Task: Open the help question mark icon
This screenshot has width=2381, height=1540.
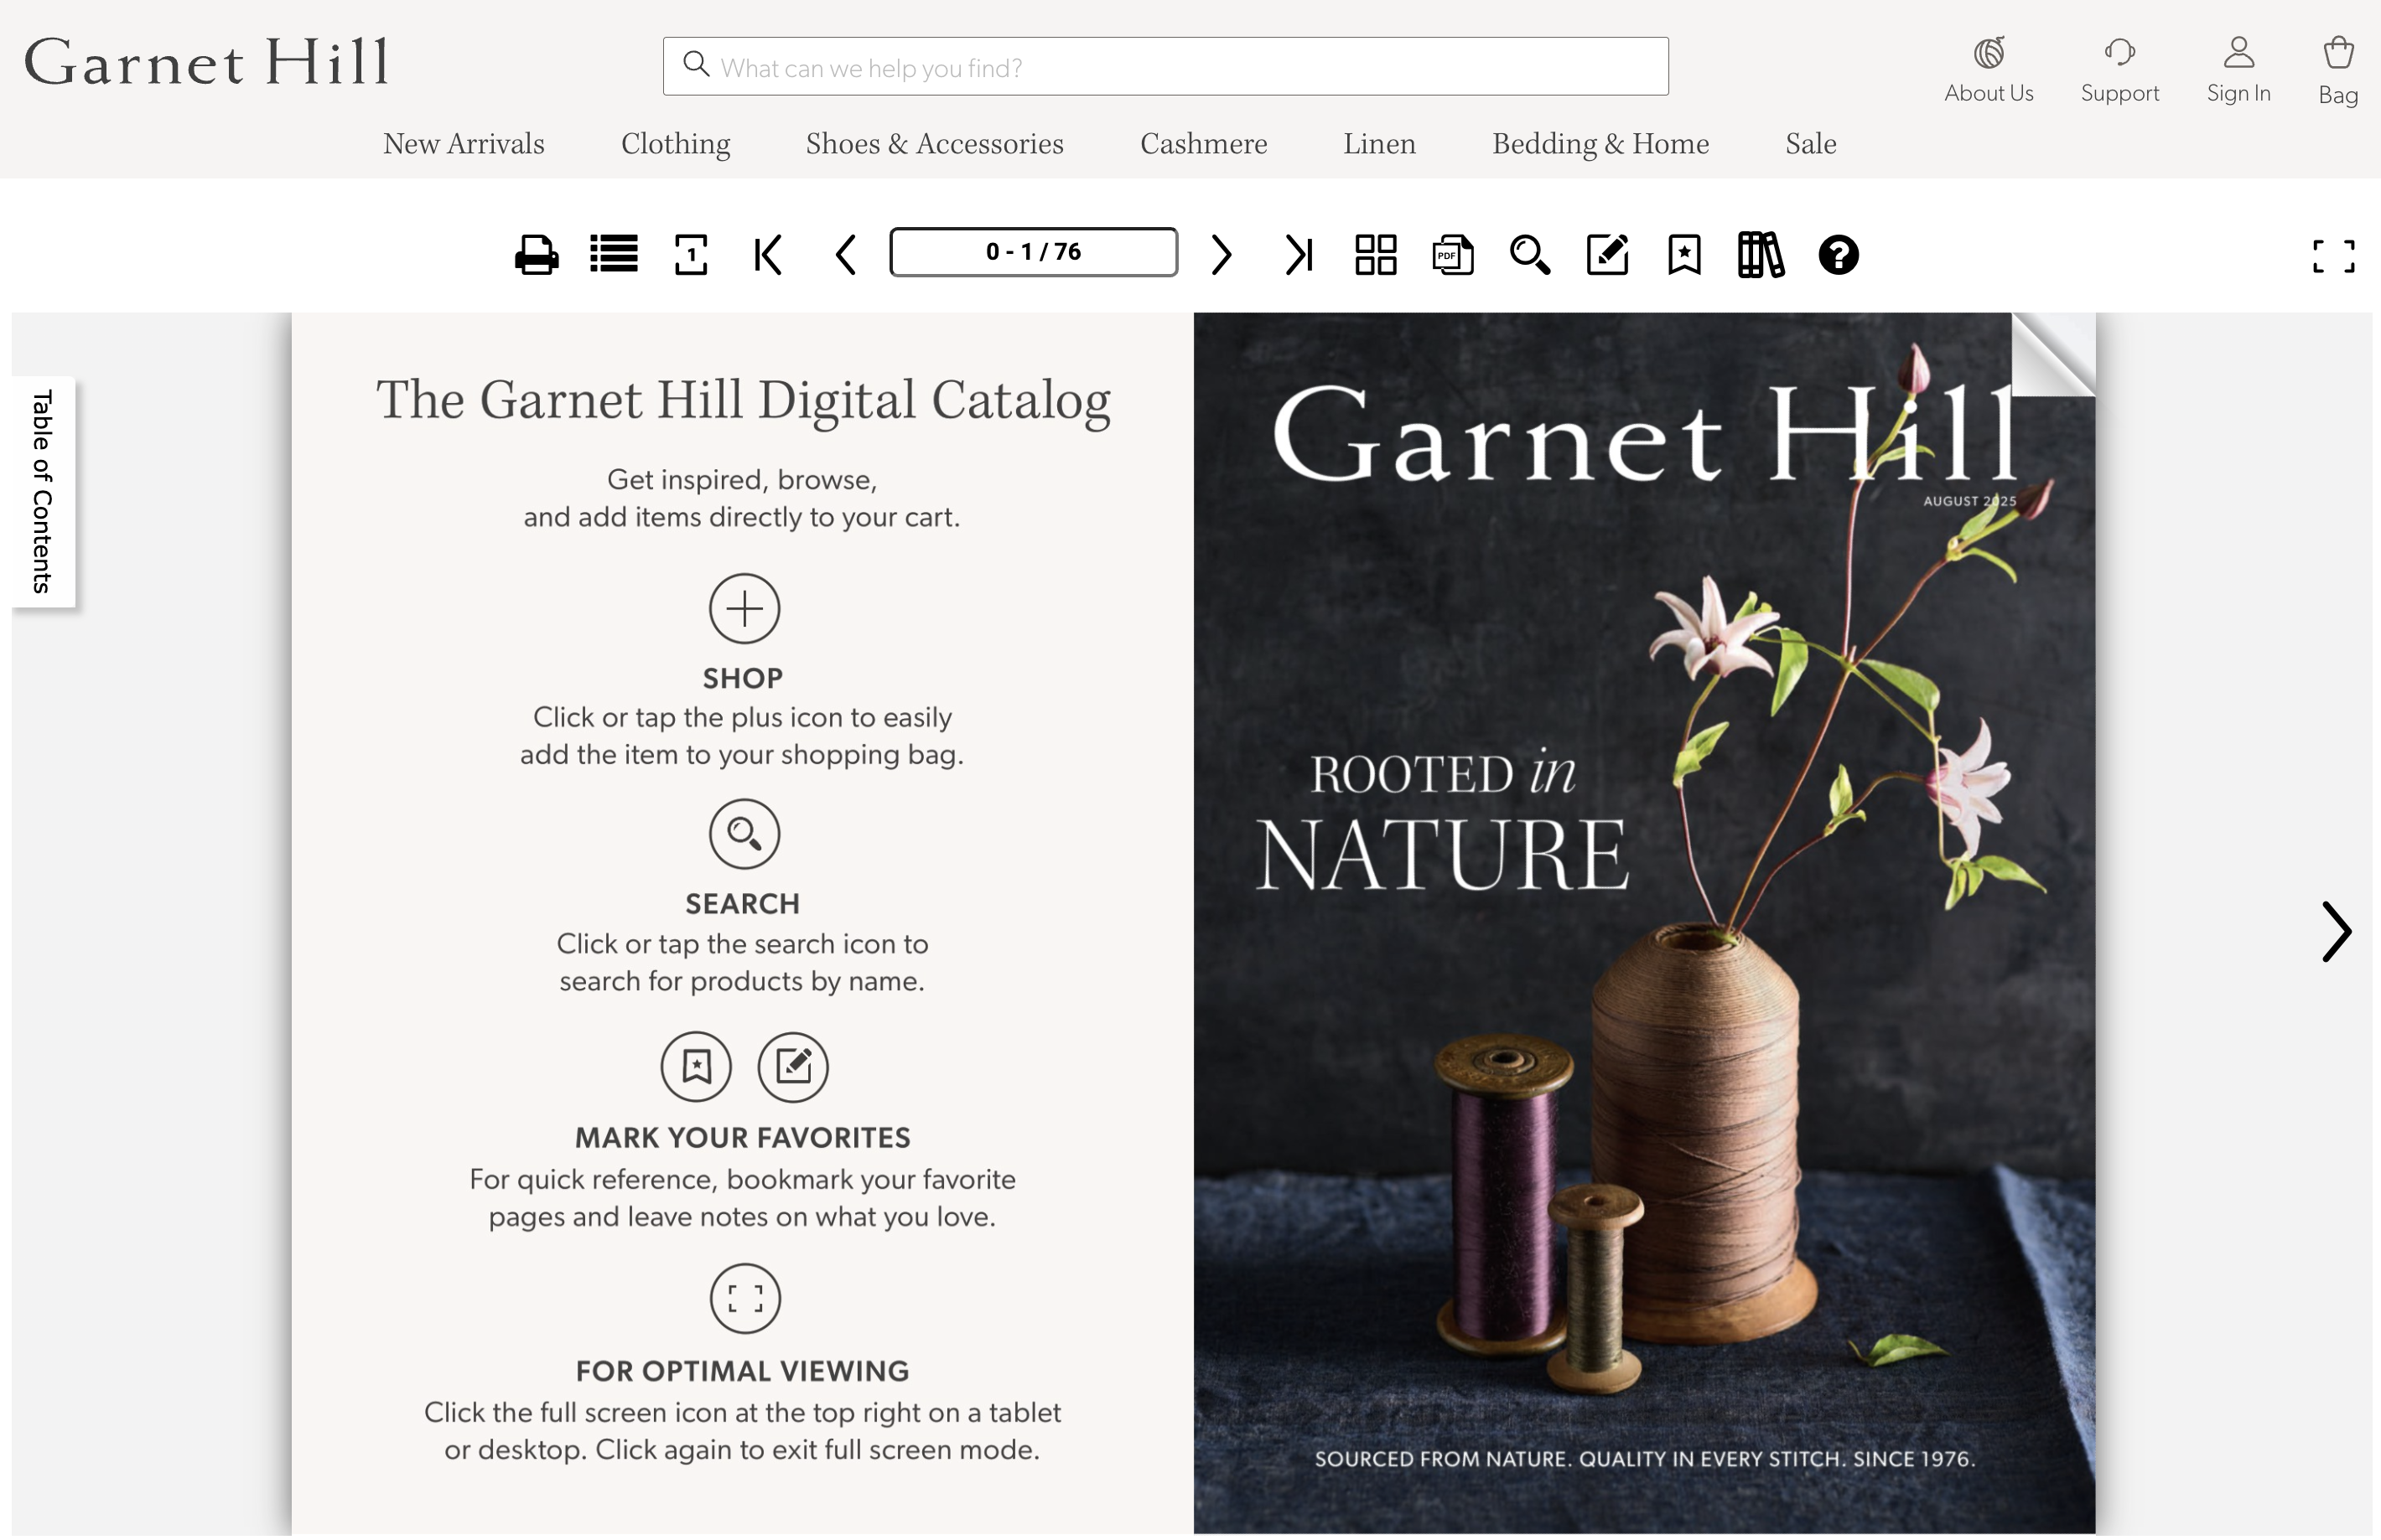Action: (1839, 255)
